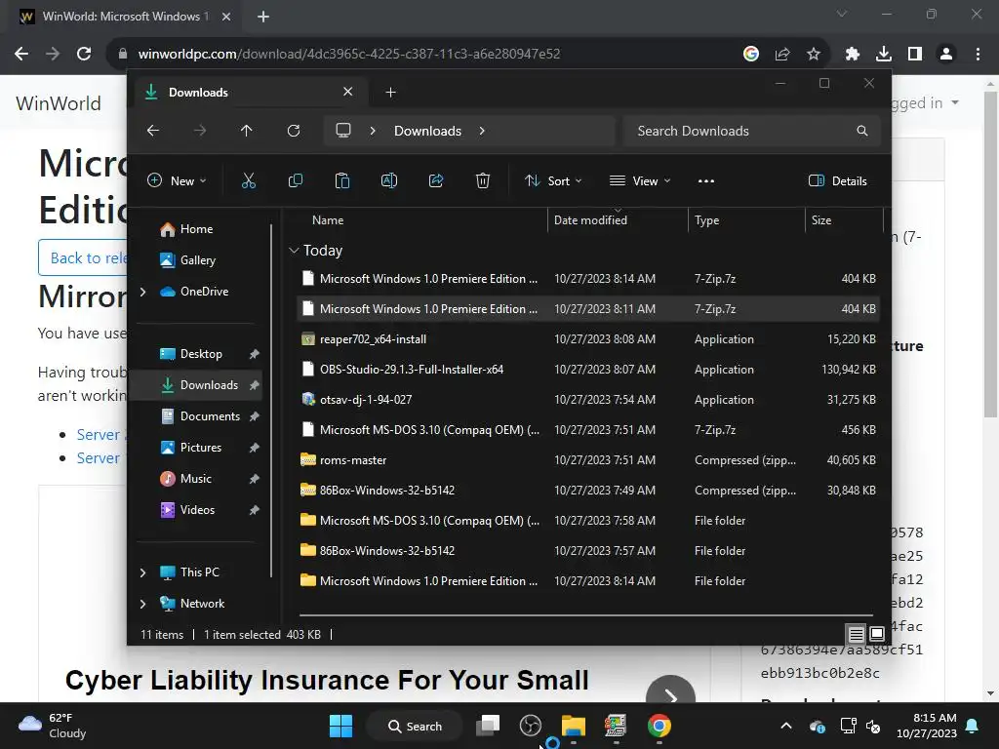Expand the OneDrive tree node
Image resolution: width=999 pixels, height=749 pixels.
(142, 292)
